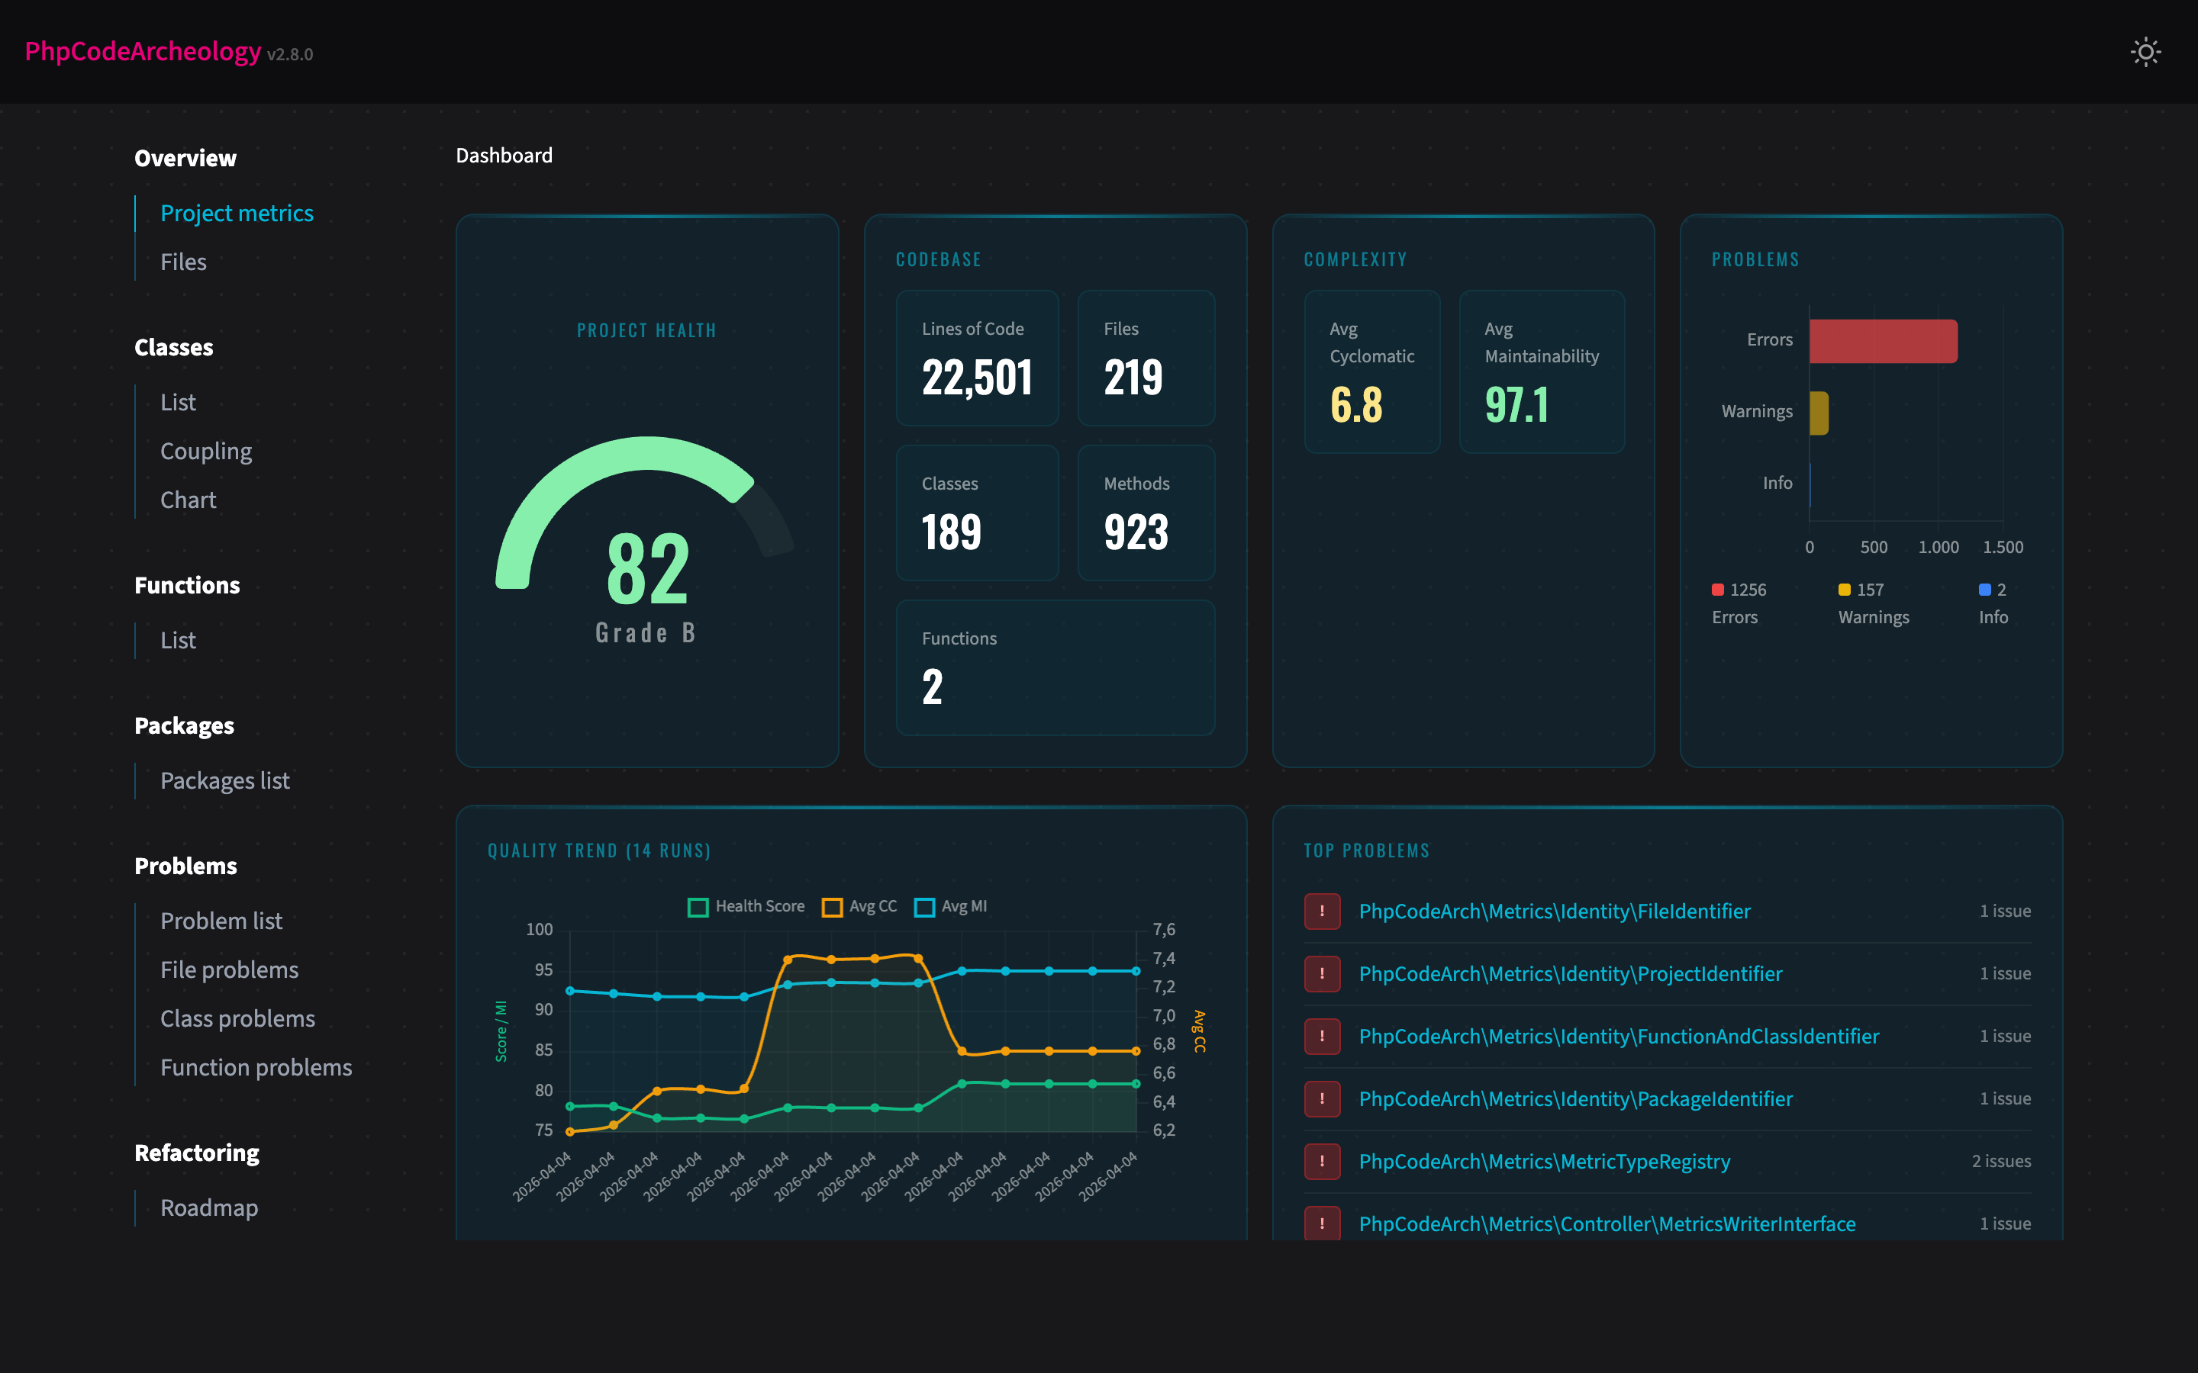Click the red Errors legend square in Problems panel
The height and width of the screenshot is (1373, 2198).
(x=1717, y=588)
